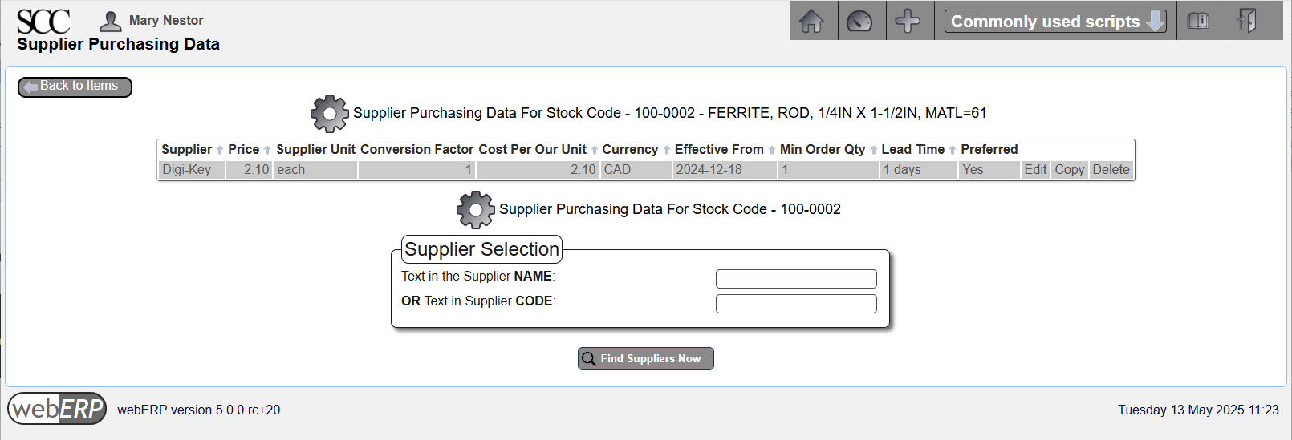The width and height of the screenshot is (1292, 440).
Task: Go to the home page icon
Action: tap(812, 21)
